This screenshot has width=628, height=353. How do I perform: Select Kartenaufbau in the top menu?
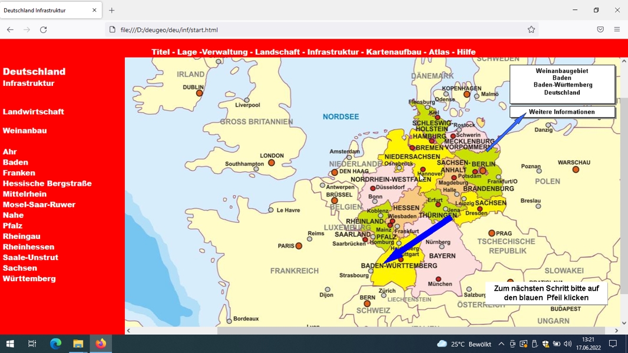pyautogui.click(x=394, y=52)
